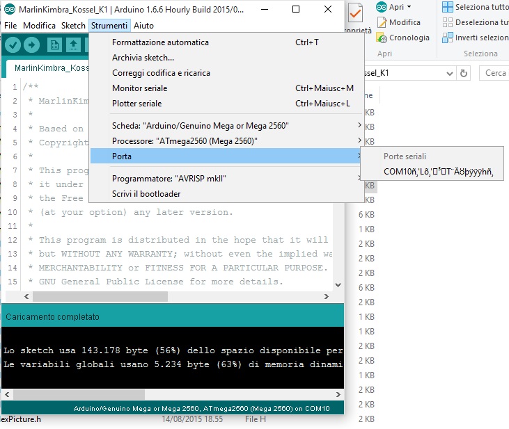Screen dimensions: 509x429
Task: Open the Explorer address bar dropdown
Action: pos(450,73)
